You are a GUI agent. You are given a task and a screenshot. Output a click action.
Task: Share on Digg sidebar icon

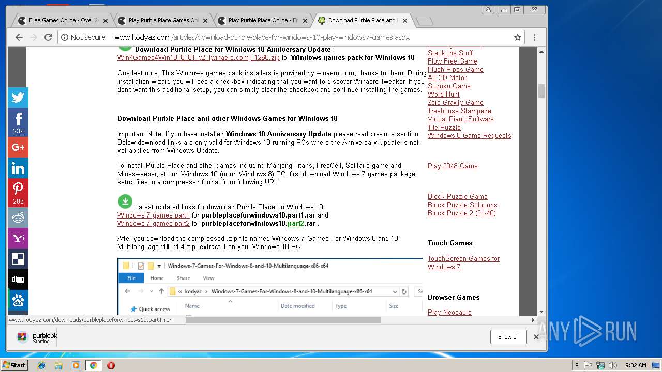pos(18,280)
